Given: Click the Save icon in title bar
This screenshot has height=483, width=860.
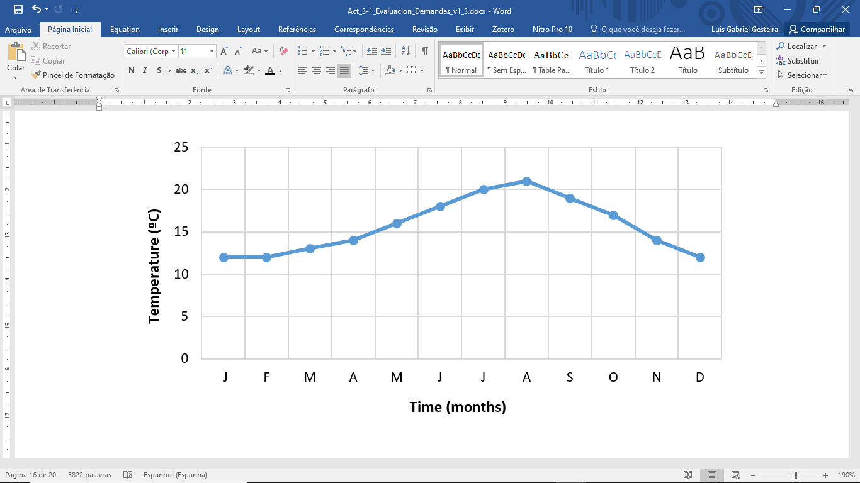Looking at the screenshot, I should click(x=18, y=10).
